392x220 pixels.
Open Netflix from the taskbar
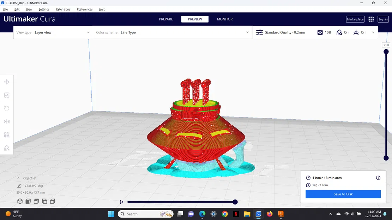(x=236, y=214)
